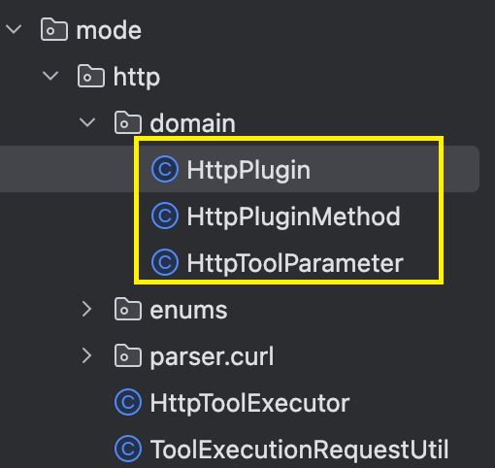This screenshot has height=468, width=495.
Task: Select the HttpPlugin class name
Action: pyautogui.click(x=248, y=170)
